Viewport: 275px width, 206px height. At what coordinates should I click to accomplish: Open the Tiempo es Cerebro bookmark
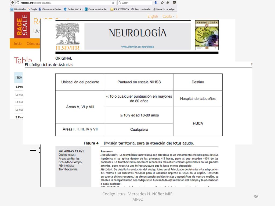(141, 9)
